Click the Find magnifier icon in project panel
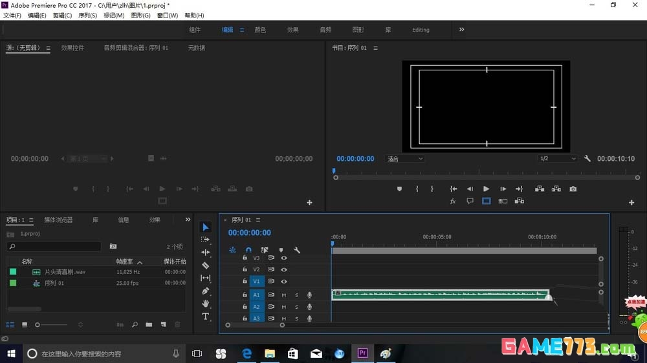This screenshot has width=647, height=363. tap(135, 325)
